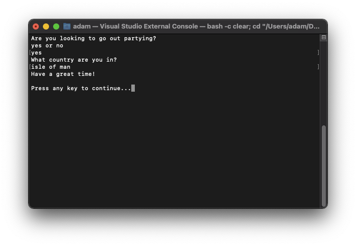Viewport: 356px width, 246px height.
Task: Click right bracket mark on 'isle of man' line
Action: 318,67
